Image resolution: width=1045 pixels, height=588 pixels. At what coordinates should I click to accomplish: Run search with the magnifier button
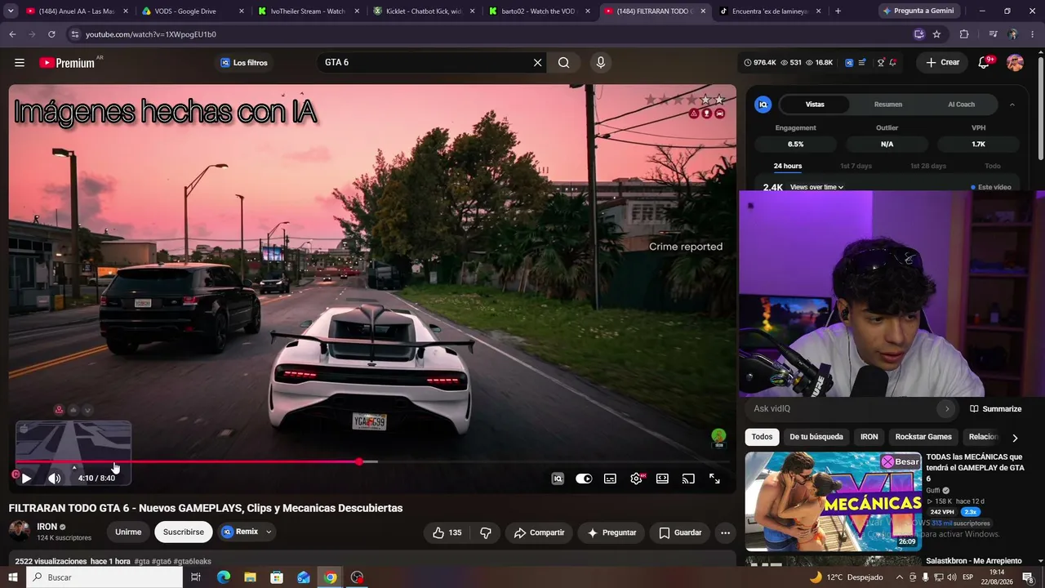tap(564, 63)
